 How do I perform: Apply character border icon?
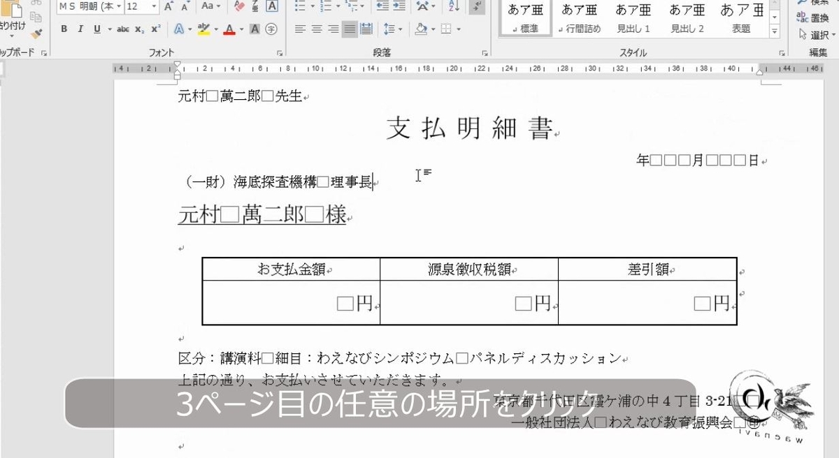point(272,6)
